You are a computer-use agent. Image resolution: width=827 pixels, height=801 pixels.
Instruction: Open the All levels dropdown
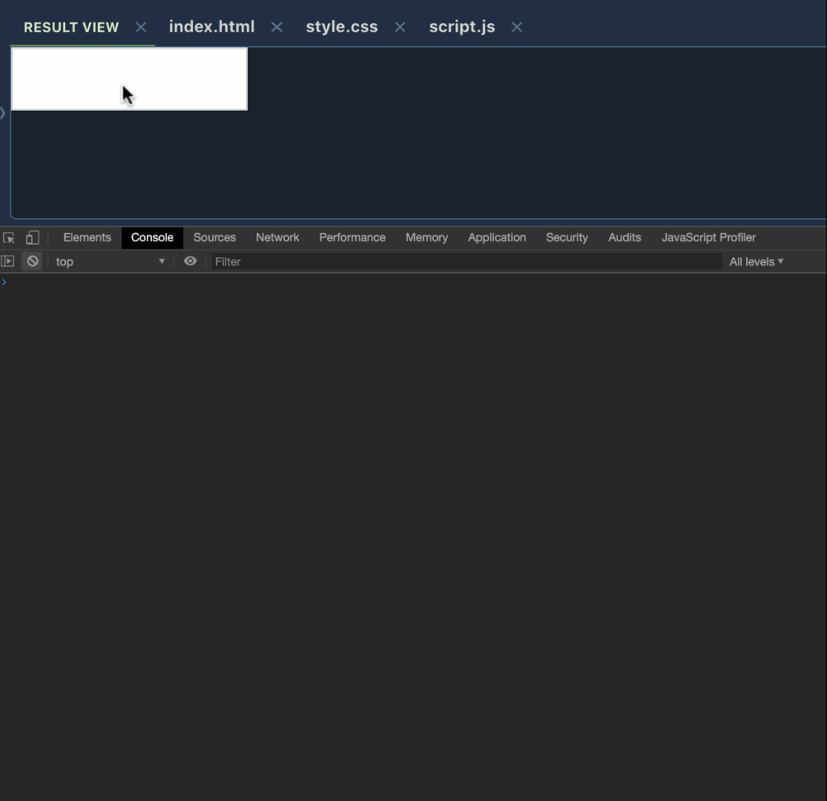coord(757,262)
